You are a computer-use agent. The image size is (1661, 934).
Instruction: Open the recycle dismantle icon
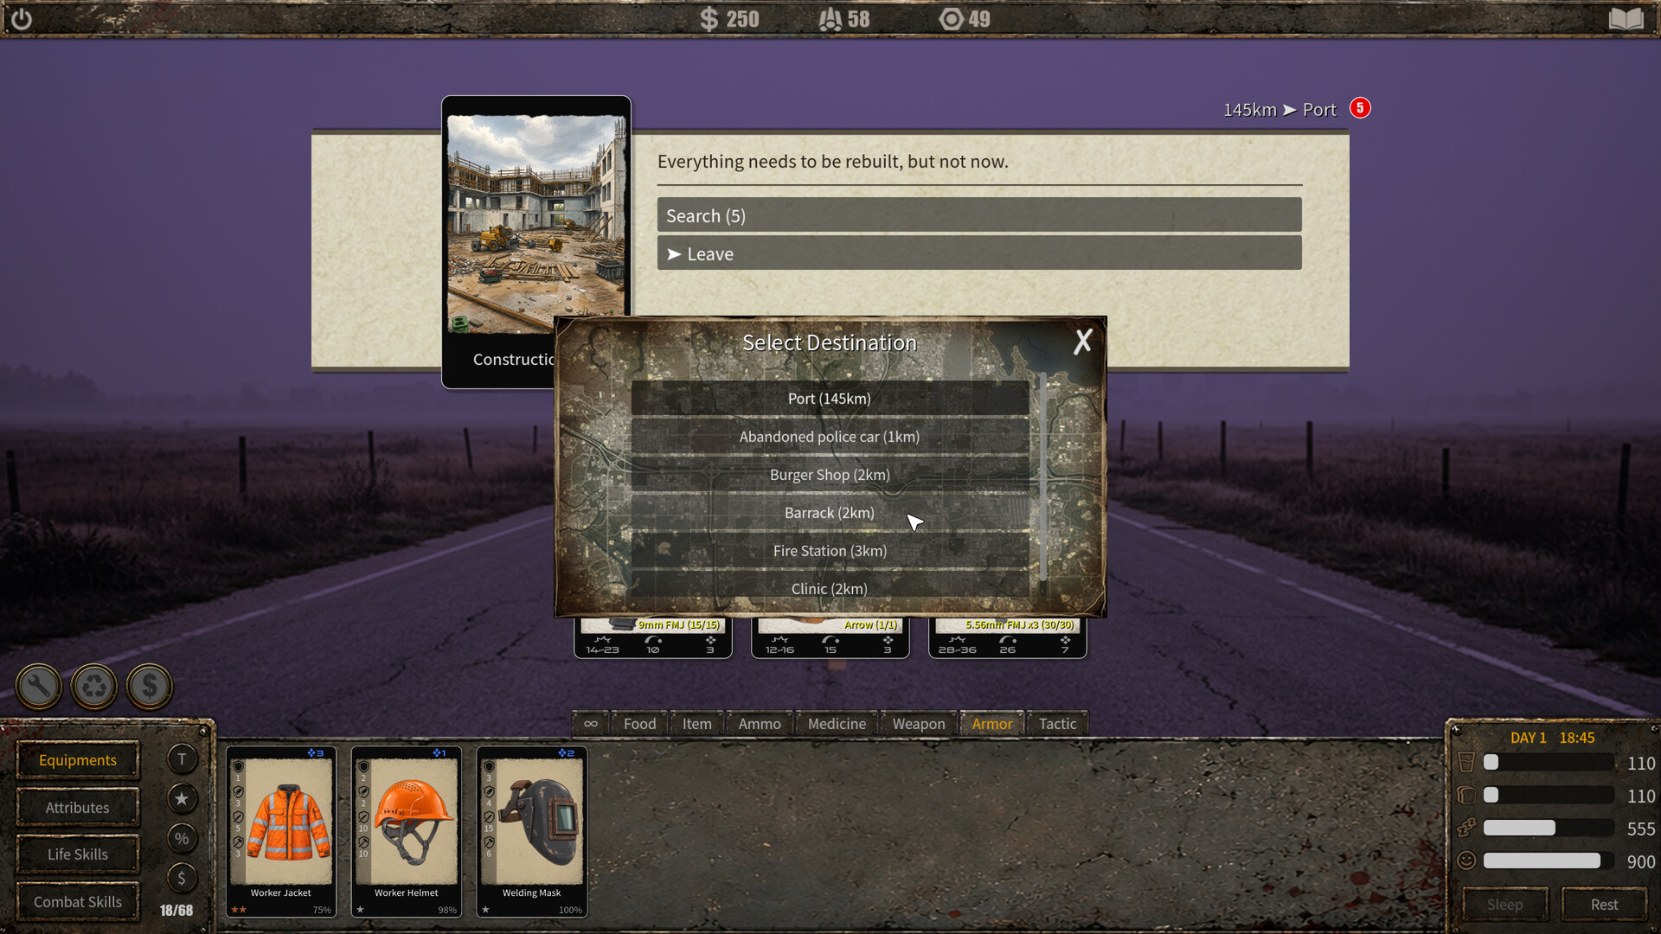click(x=94, y=687)
